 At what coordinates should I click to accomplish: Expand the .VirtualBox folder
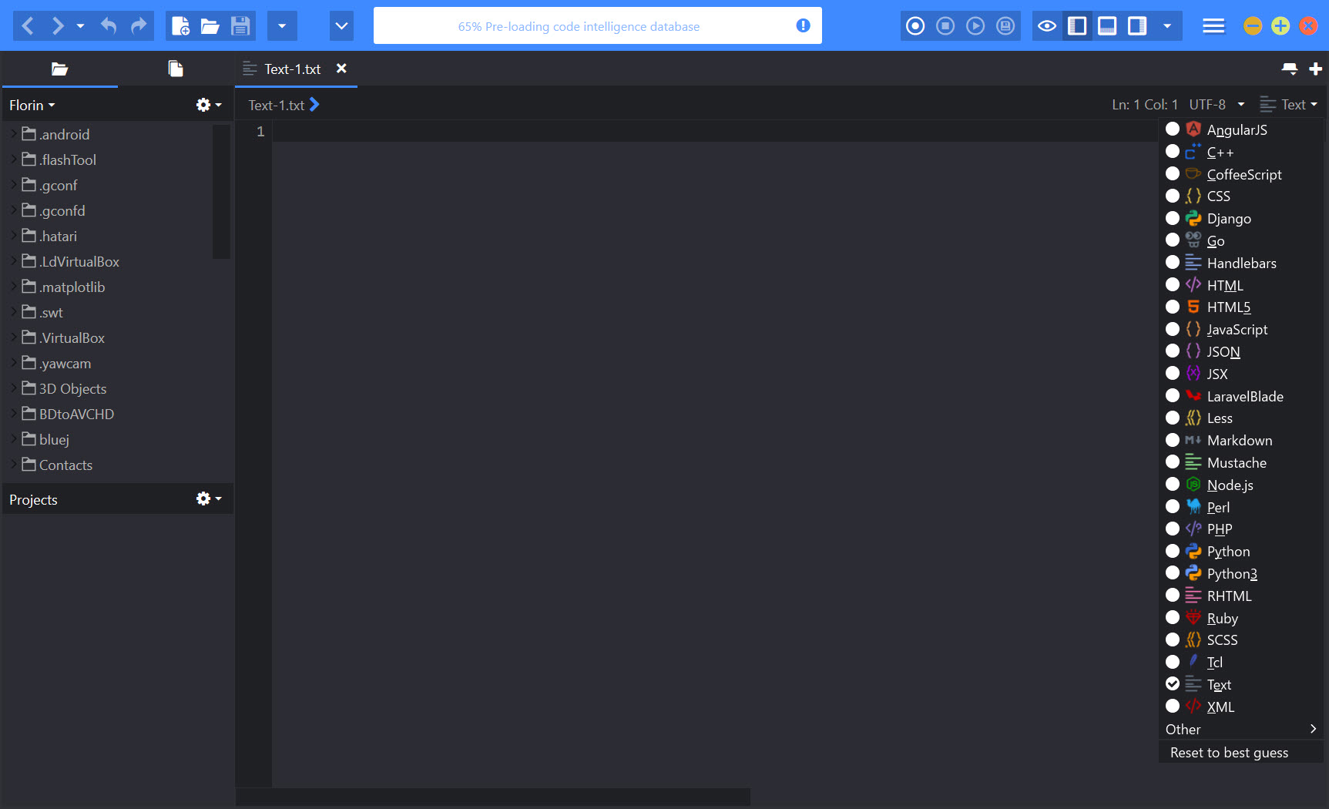tap(14, 337)
